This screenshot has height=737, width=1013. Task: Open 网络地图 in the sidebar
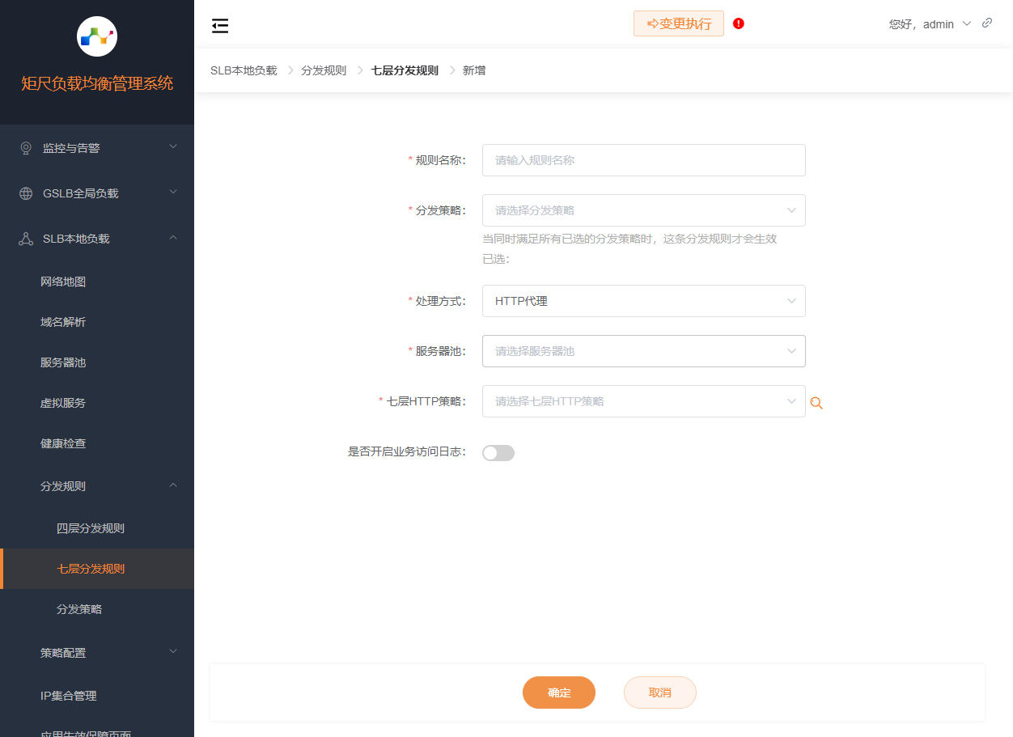63,282
